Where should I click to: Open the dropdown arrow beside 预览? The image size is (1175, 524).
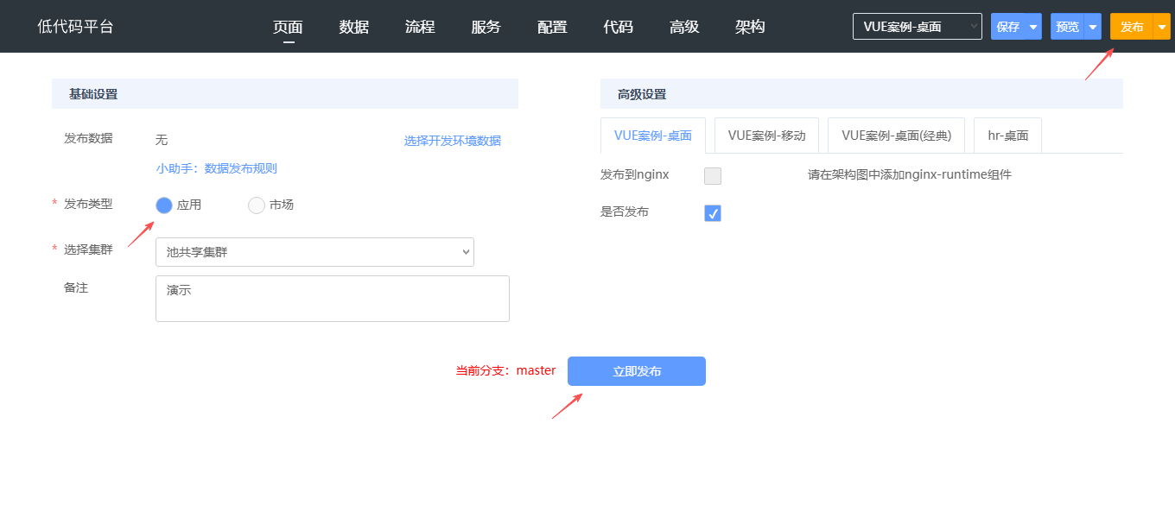1093,27
